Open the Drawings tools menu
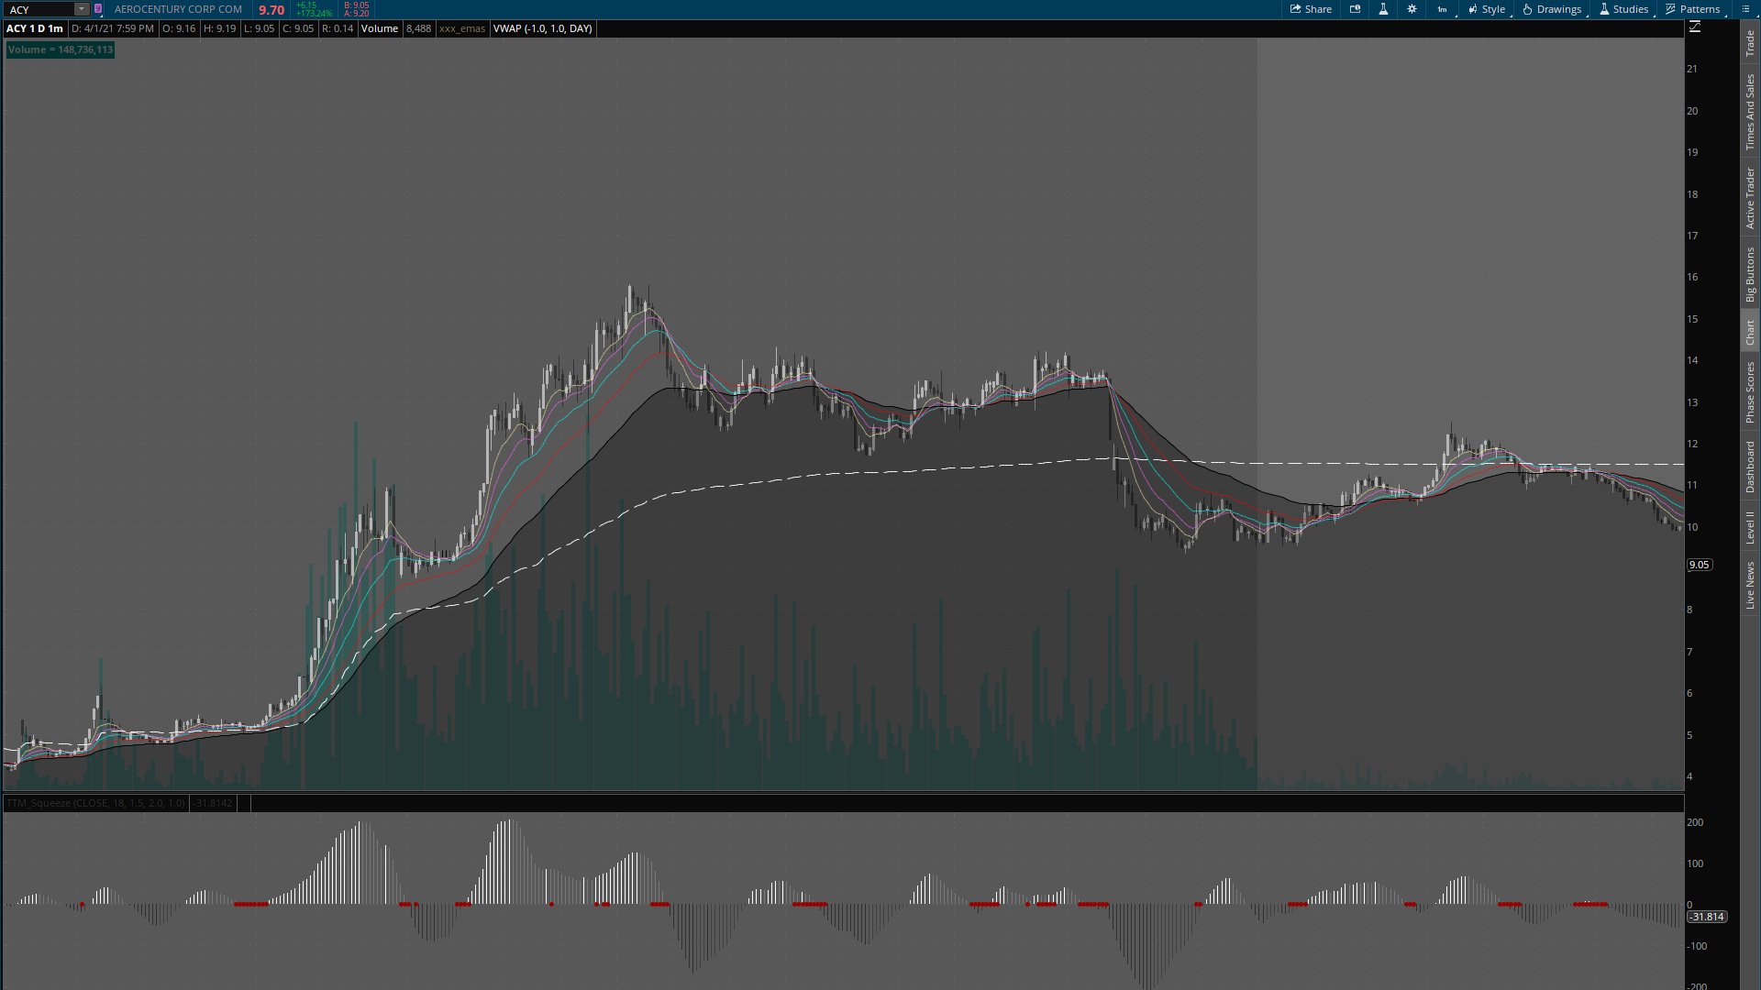Image resolution: width=1761 pixels, height=990 pixels. [1552, 9]
